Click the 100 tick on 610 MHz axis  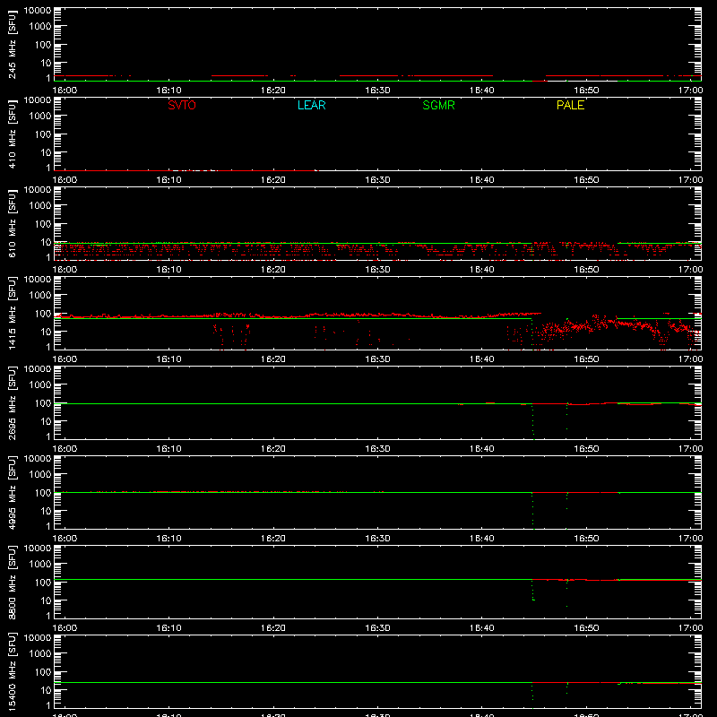tap(43, 224)
